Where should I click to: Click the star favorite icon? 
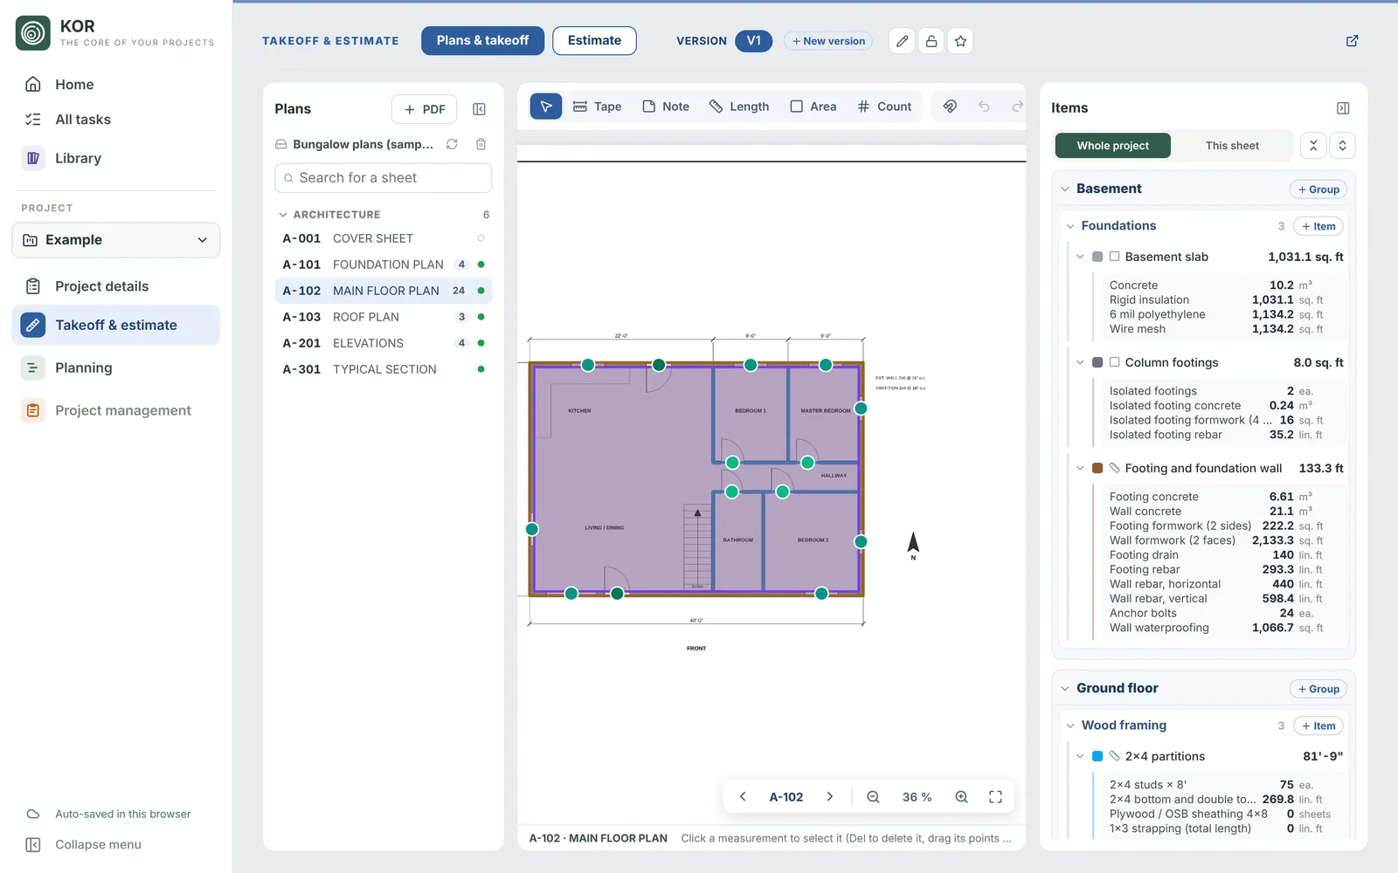pos(960,41)
